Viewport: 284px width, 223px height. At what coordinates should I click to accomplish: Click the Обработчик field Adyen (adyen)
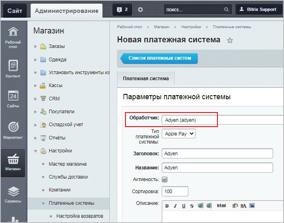222,120
